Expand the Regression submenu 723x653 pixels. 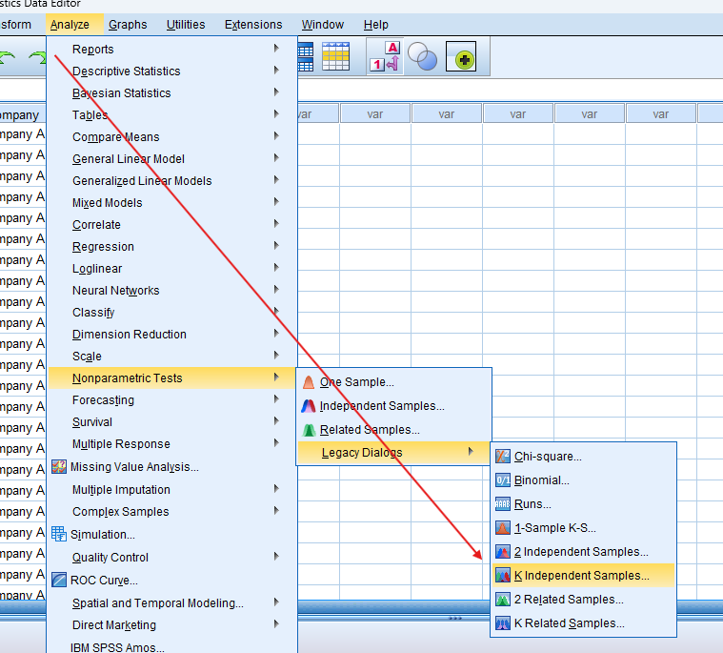pyautogui.click(x=103, y=247)
